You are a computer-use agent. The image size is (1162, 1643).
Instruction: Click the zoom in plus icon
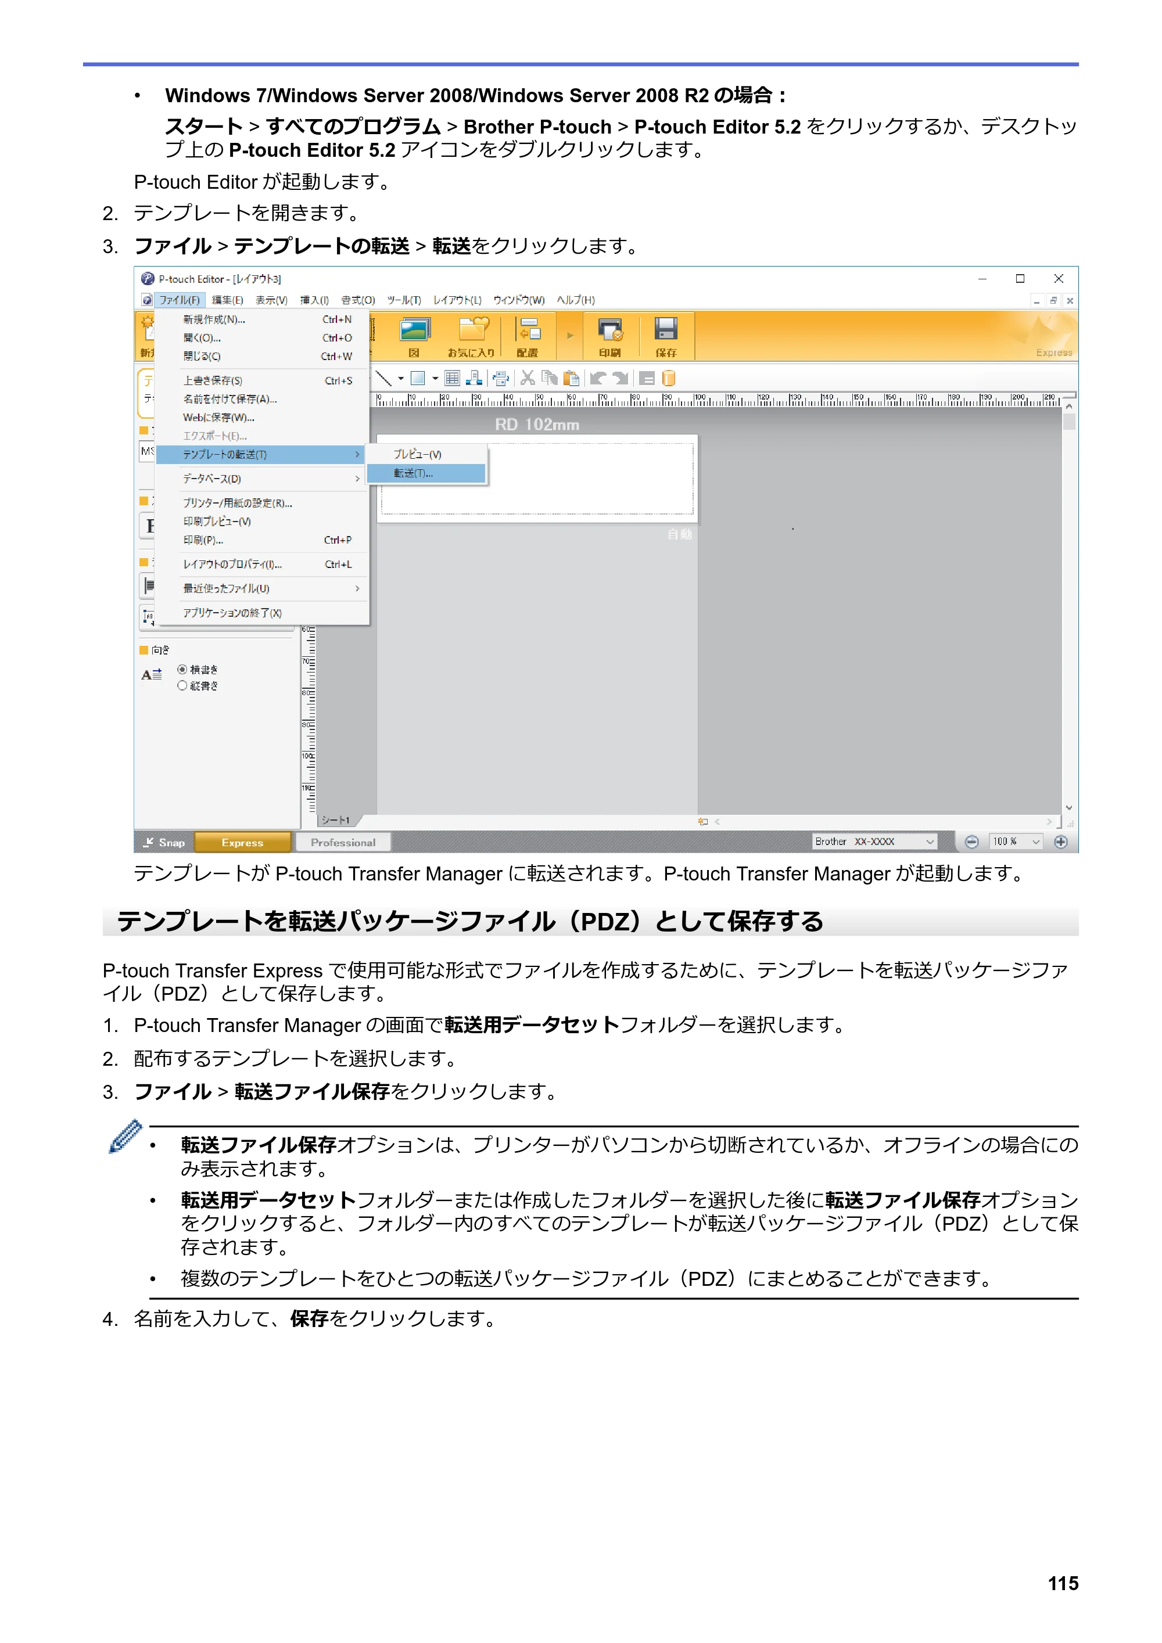(1061, 842)
